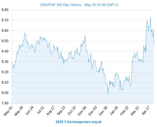
Task: Click the 8.00 y-axis value label
Action: [x=5, y=93]
